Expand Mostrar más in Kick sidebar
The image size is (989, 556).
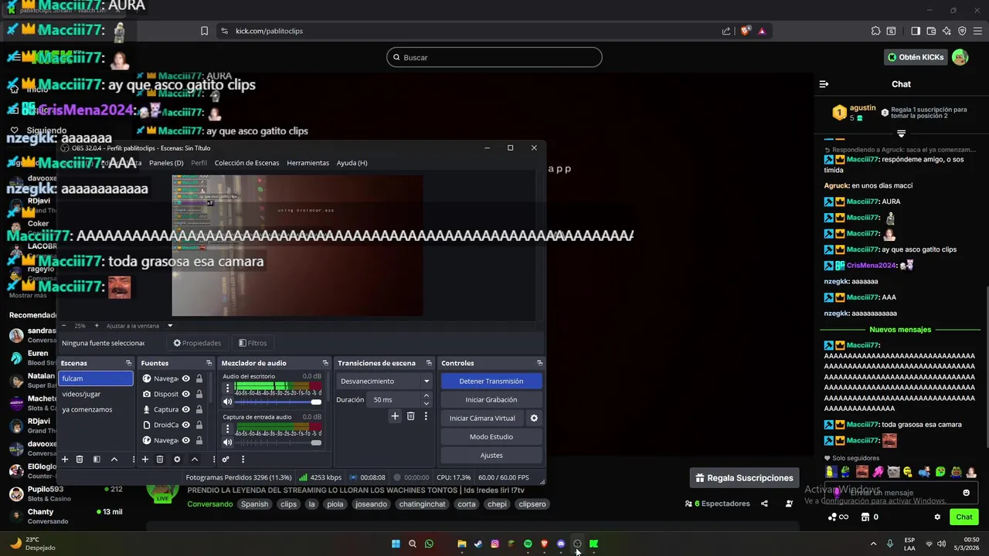[28, 296]
